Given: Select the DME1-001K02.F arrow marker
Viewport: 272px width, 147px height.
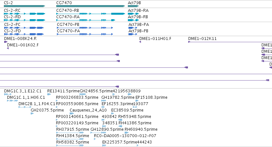Looking at the screenshot, I should (x=8, y=48).
